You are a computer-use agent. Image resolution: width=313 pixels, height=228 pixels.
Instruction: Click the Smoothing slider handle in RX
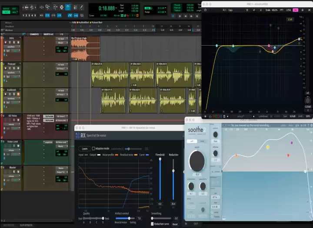point(152,218)
